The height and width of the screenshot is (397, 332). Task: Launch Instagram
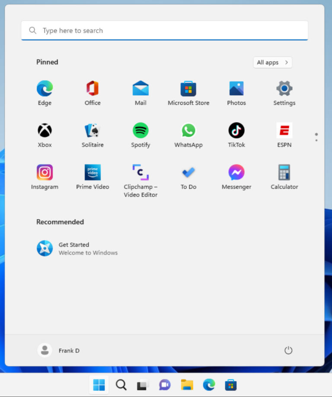pos(45,177)
